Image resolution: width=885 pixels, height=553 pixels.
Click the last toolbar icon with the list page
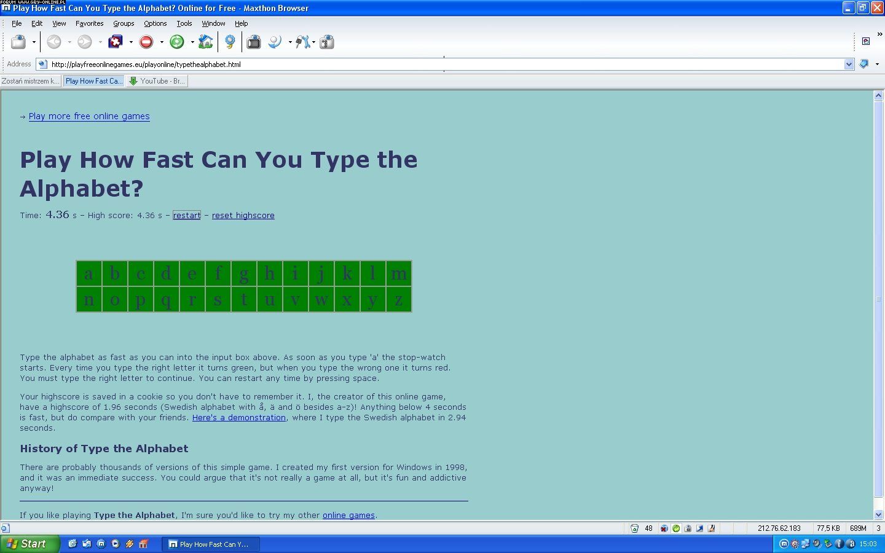tap(327, 42)
